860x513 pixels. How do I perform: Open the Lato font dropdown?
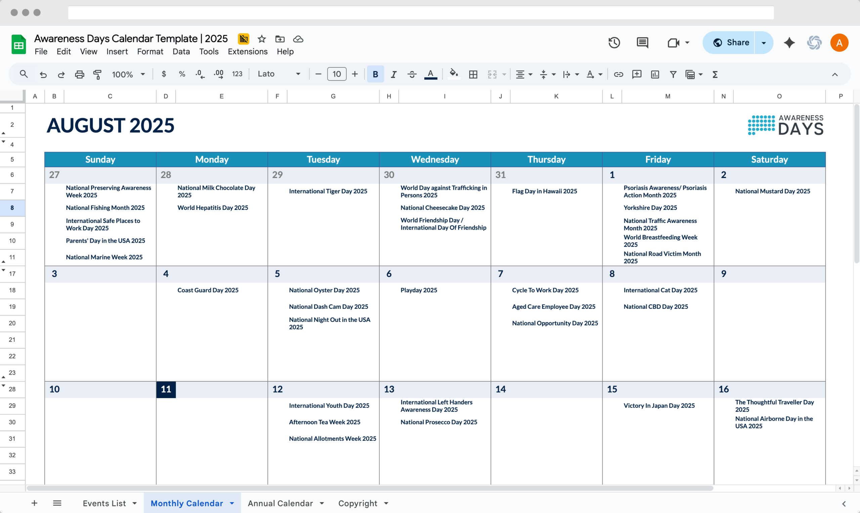pyautogui.click(x=279, y=74)
